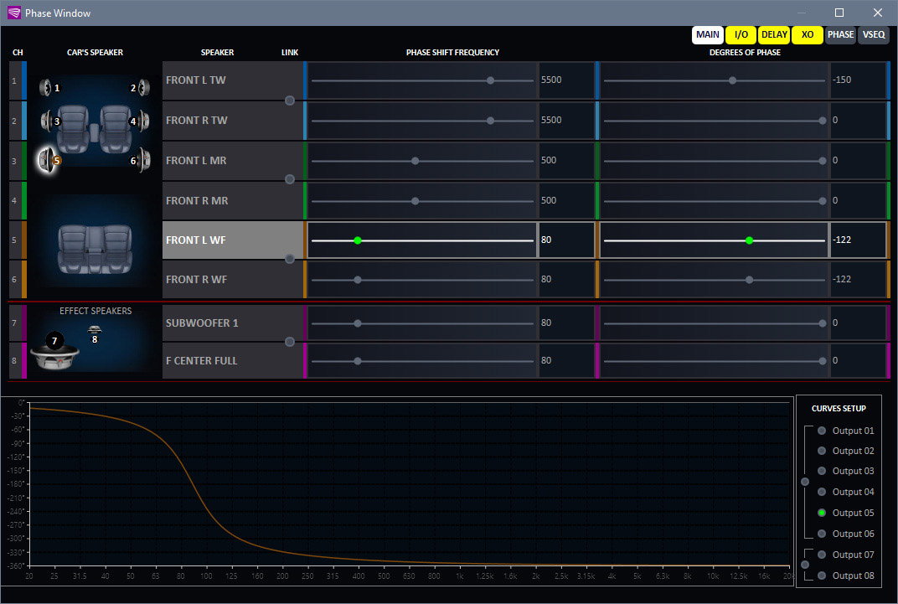Toggle link between FRONT L WF and FRONT R WF
This screenshot has height=604, width=898.
coord(290,260)
